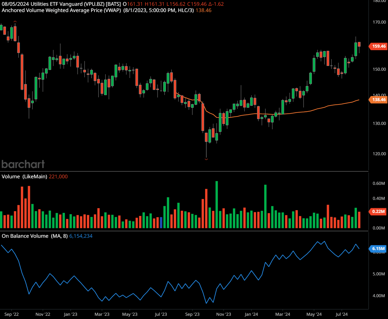The height and width of the screenshot is (319, 388).
Task: Click the [BATS] exchange tag in header
Action: (113, 4)
